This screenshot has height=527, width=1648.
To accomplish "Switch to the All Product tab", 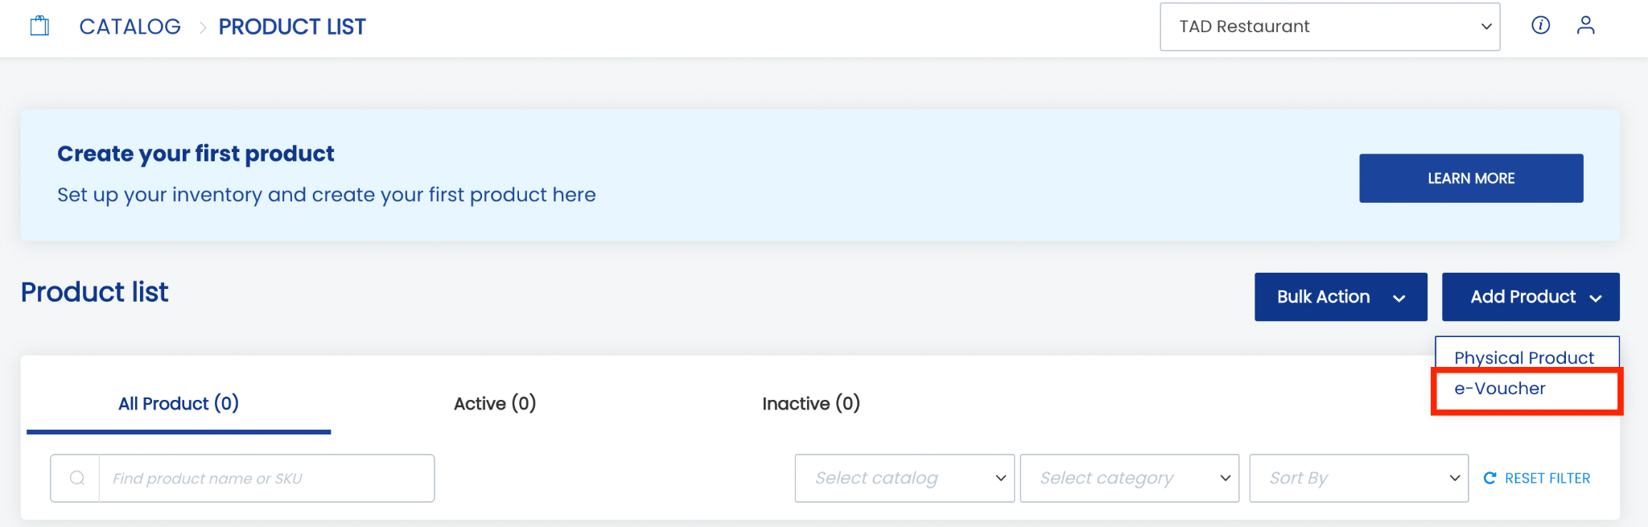I will tap(179, 403).
